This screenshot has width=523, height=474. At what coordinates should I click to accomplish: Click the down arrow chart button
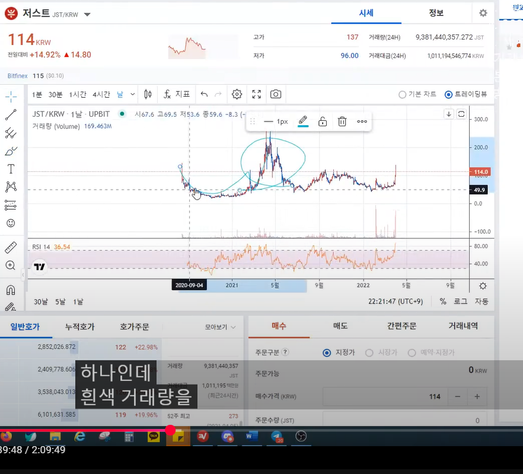click(449, 114)
